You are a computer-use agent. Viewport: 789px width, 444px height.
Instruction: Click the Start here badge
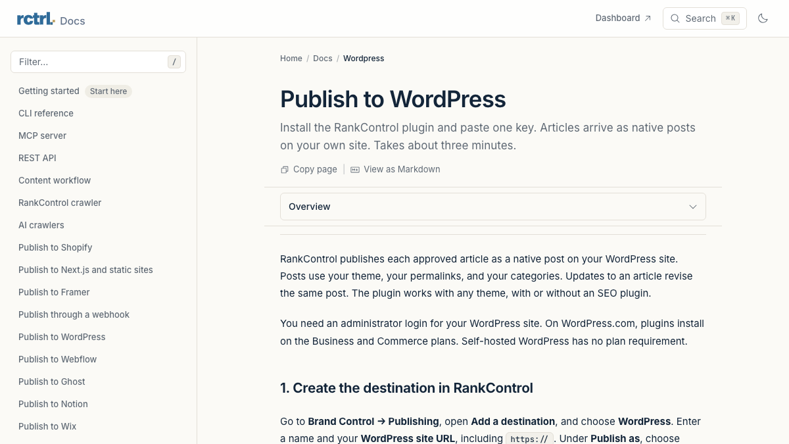point(108,91)
